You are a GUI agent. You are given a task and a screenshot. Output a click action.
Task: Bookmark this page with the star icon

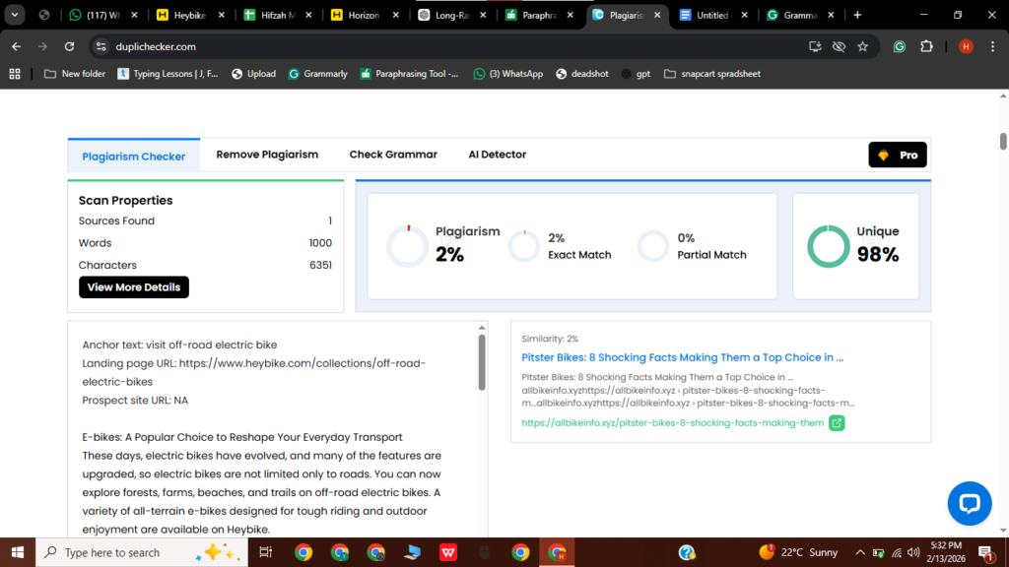tap(863, 46)
